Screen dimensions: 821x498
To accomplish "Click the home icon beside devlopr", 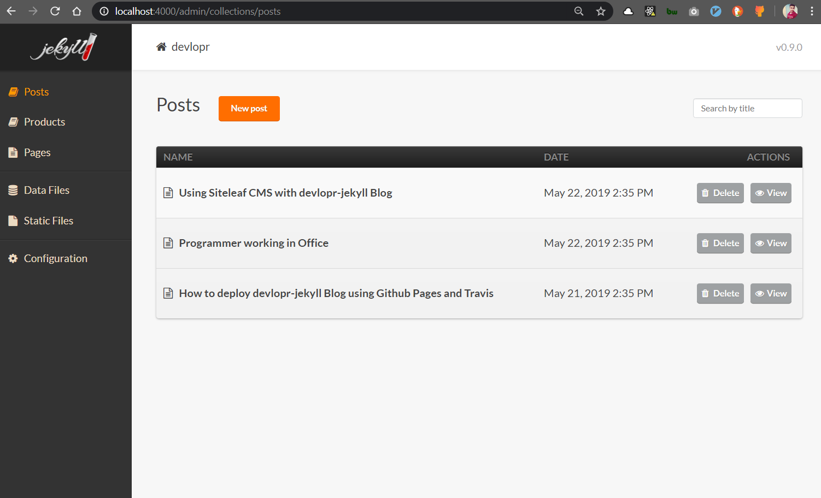I will tap(161, 46).
